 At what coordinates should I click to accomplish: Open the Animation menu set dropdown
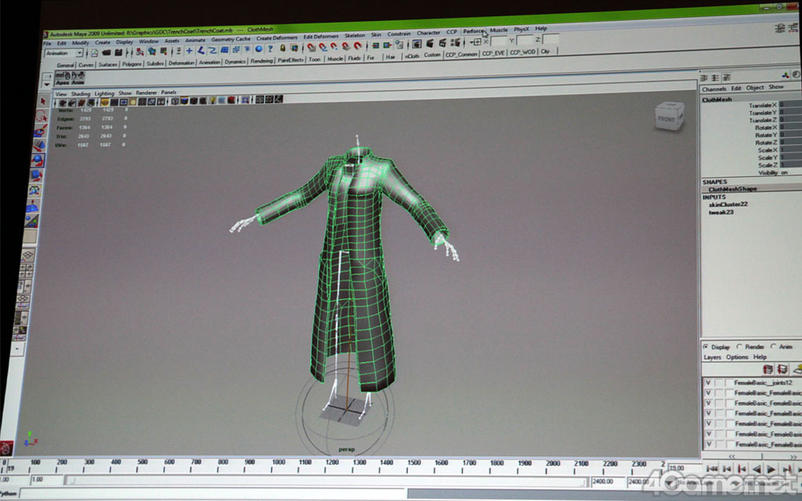pyautogui.click(x=64, y=52)
